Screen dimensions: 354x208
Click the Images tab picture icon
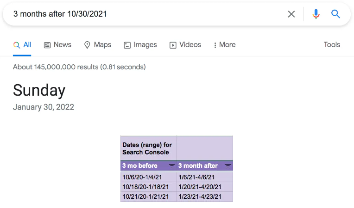(x=127, y=45)
